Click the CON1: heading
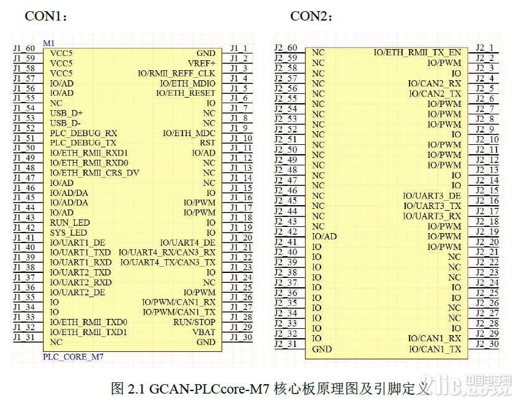The height and width of the screenshot is (401, 516). (x=45, y=16)
